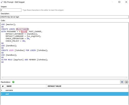The image size is (129, 105).
Task: Click the CREATE USER [JohnDoe] line
Action: coord(24,50)
